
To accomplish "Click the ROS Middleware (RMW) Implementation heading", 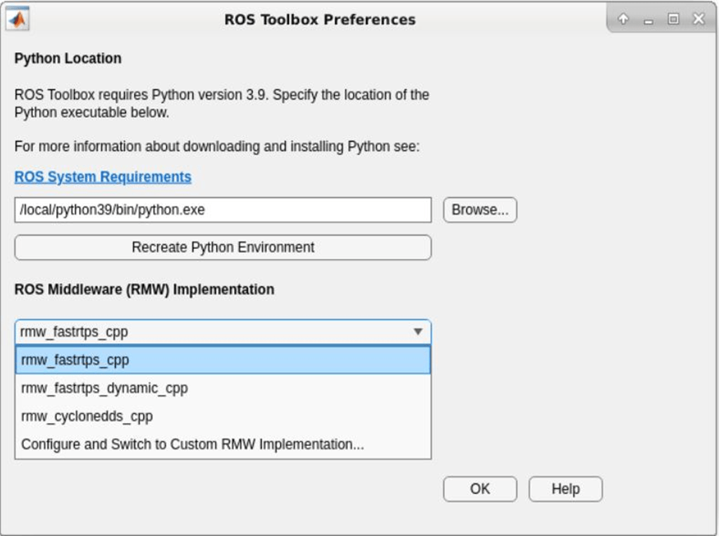I will (x=144, y=289).
